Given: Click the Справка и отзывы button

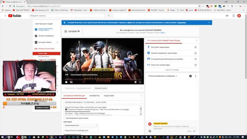Looking at the screenshot, I should pos(42,108).
